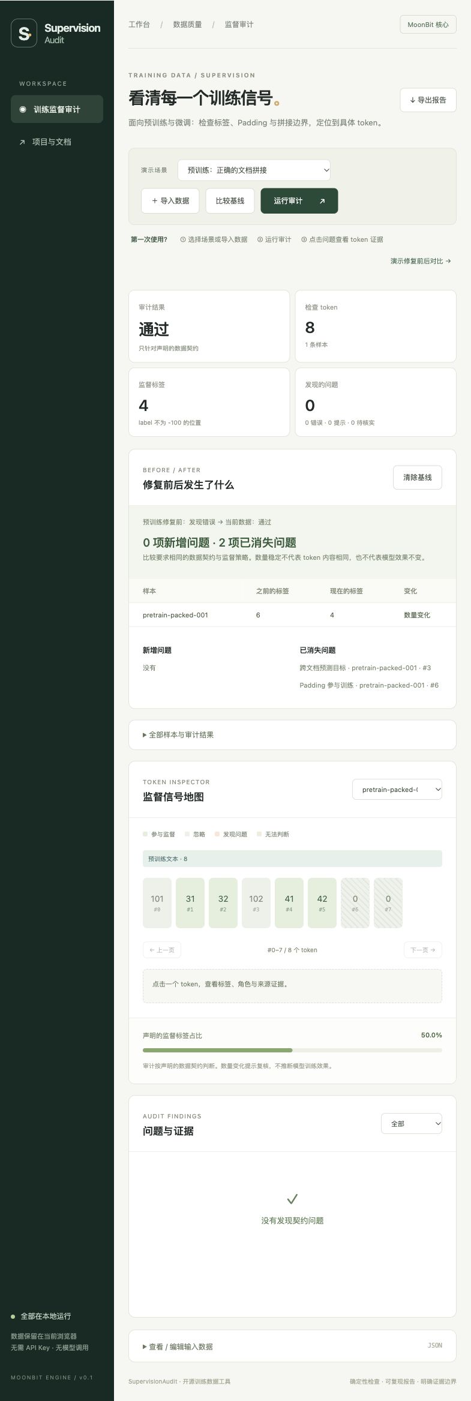Click 数量变化 cell in the table
Image resolution: width=471 pixels, height=1401 pixels.
(x=417, y=615)
